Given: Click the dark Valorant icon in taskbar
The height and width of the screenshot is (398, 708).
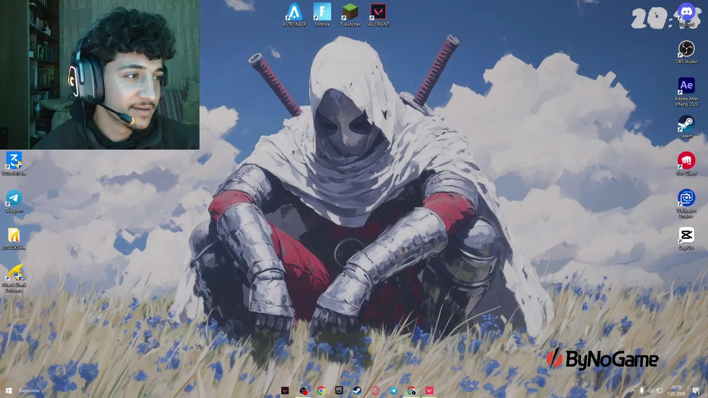Looking at the screenshot, I should pos(285,391).
